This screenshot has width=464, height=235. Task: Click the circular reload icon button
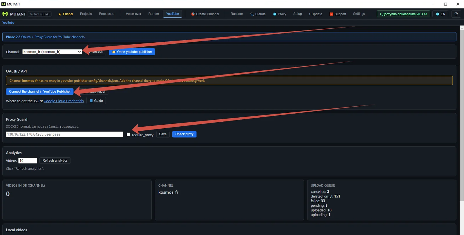456,14
